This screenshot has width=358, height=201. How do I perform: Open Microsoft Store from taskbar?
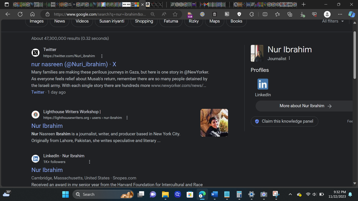190,194
